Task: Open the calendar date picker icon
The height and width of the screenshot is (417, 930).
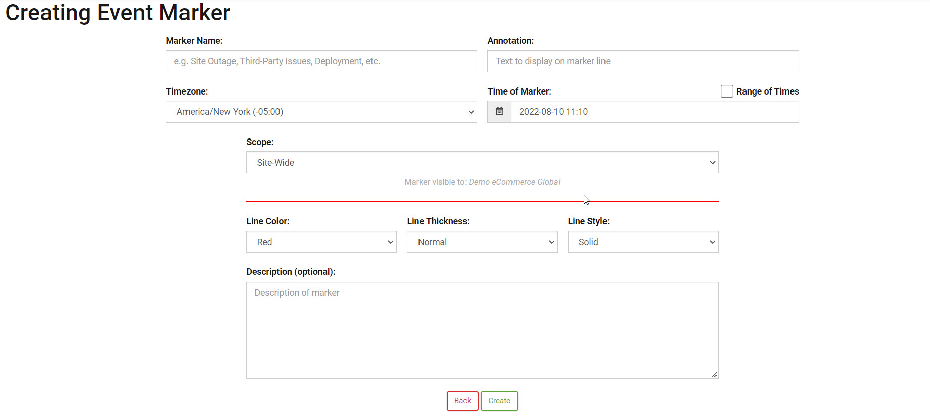Action: click(x=499, y=112)
